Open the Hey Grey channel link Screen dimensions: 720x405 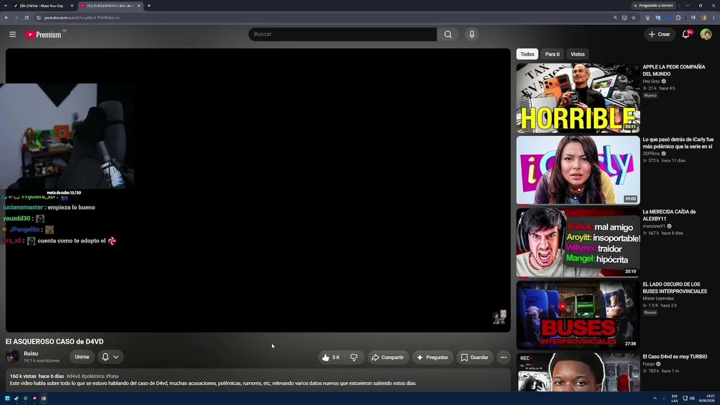click(651, 82)
